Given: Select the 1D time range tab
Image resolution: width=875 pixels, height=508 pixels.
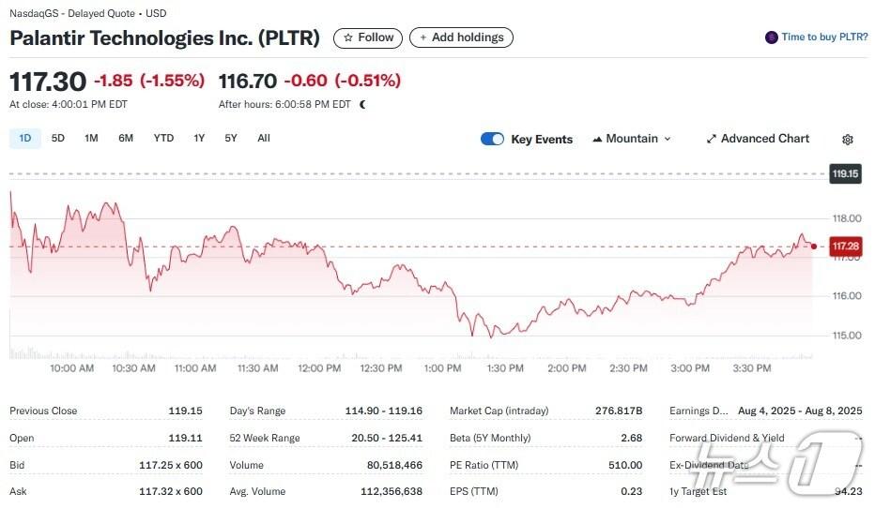Looking at the screenshot, I should [25, 138].
